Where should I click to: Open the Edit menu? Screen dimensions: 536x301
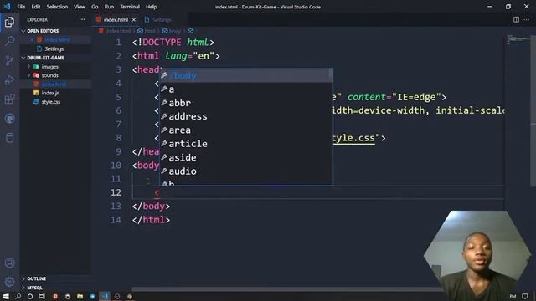tap(35, 7)
